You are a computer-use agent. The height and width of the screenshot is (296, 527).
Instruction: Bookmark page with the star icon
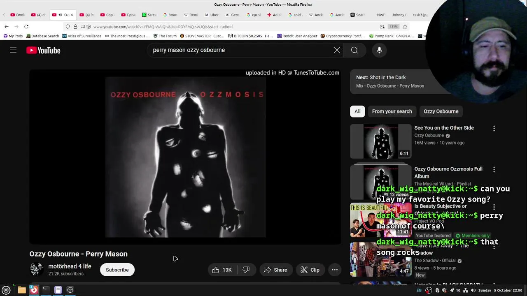405,27
